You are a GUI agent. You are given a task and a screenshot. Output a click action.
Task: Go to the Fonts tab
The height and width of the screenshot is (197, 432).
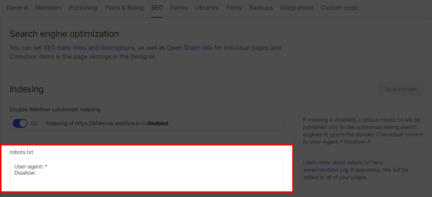tap(234, 7)
